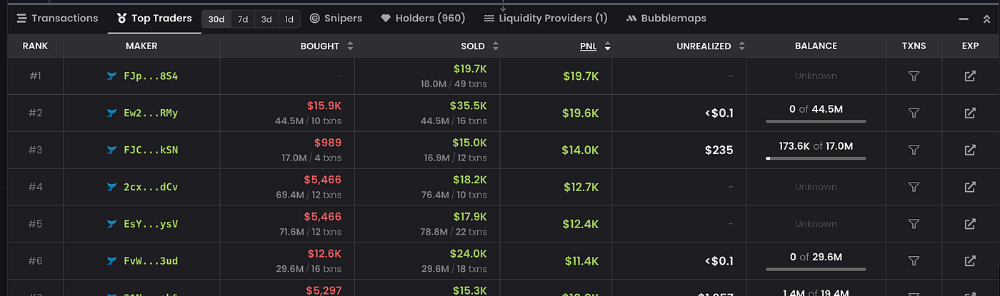Select the 3d time range

266,19
